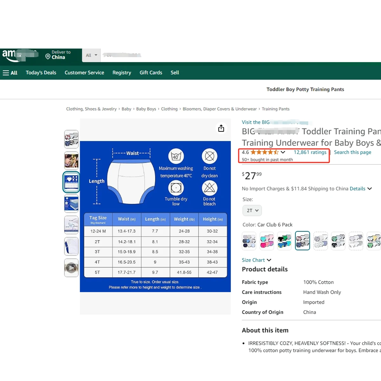This screenshot has height=381, width=381.
Task: Open the hamburger All menu
Action: coord(10,73)
